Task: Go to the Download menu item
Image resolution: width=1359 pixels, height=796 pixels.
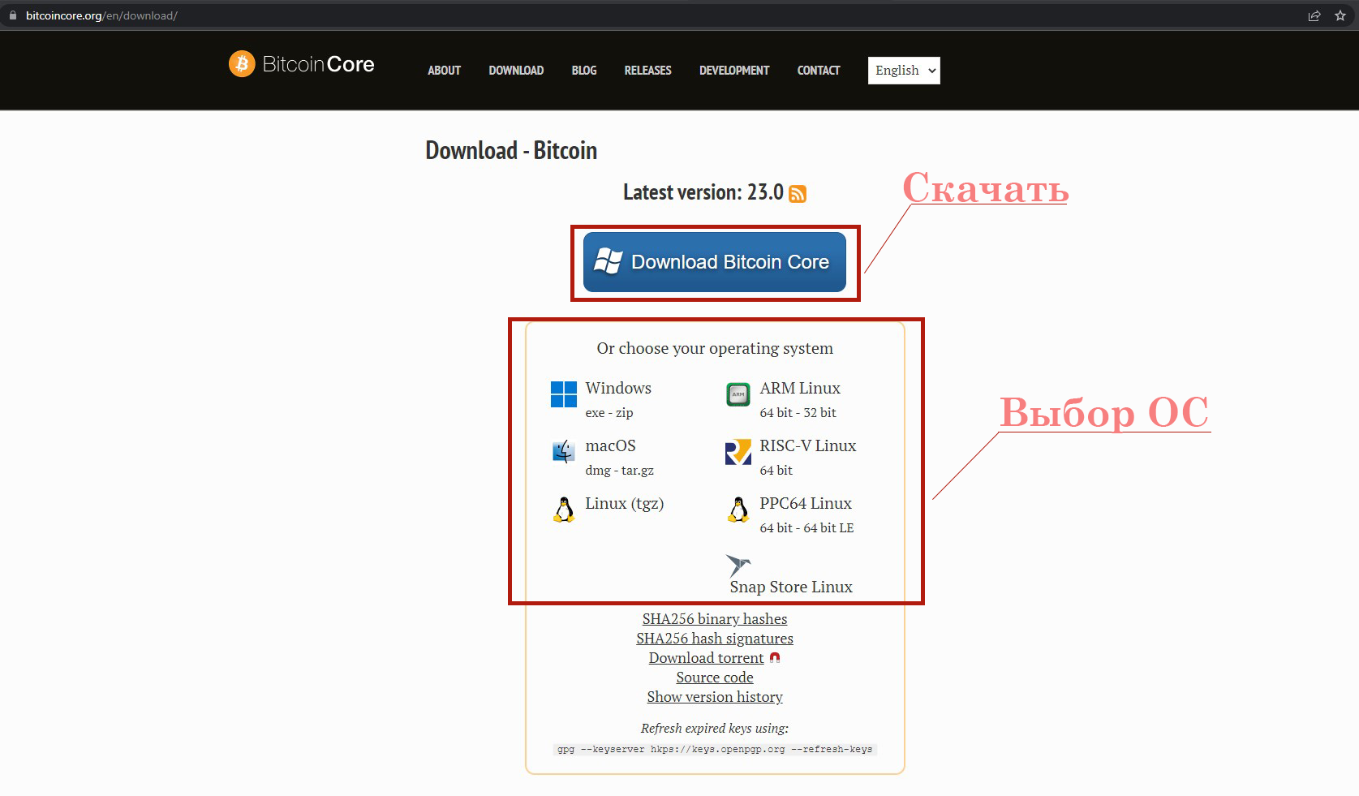Action: pos(516,71)
